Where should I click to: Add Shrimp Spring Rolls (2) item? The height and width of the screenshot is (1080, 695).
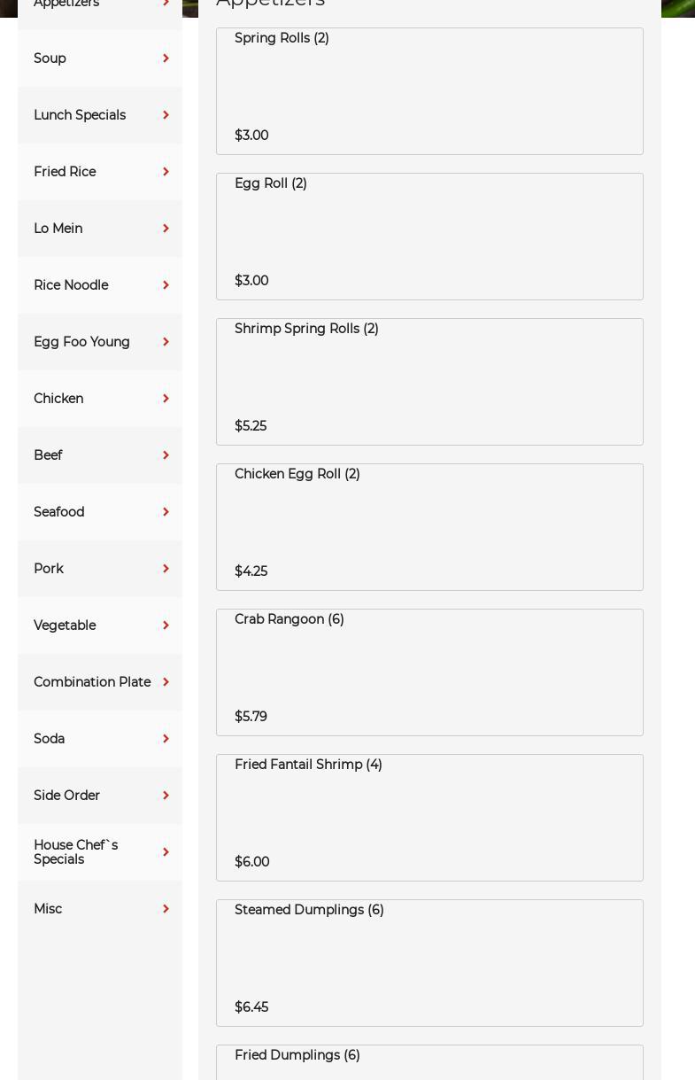pos(429,382)
